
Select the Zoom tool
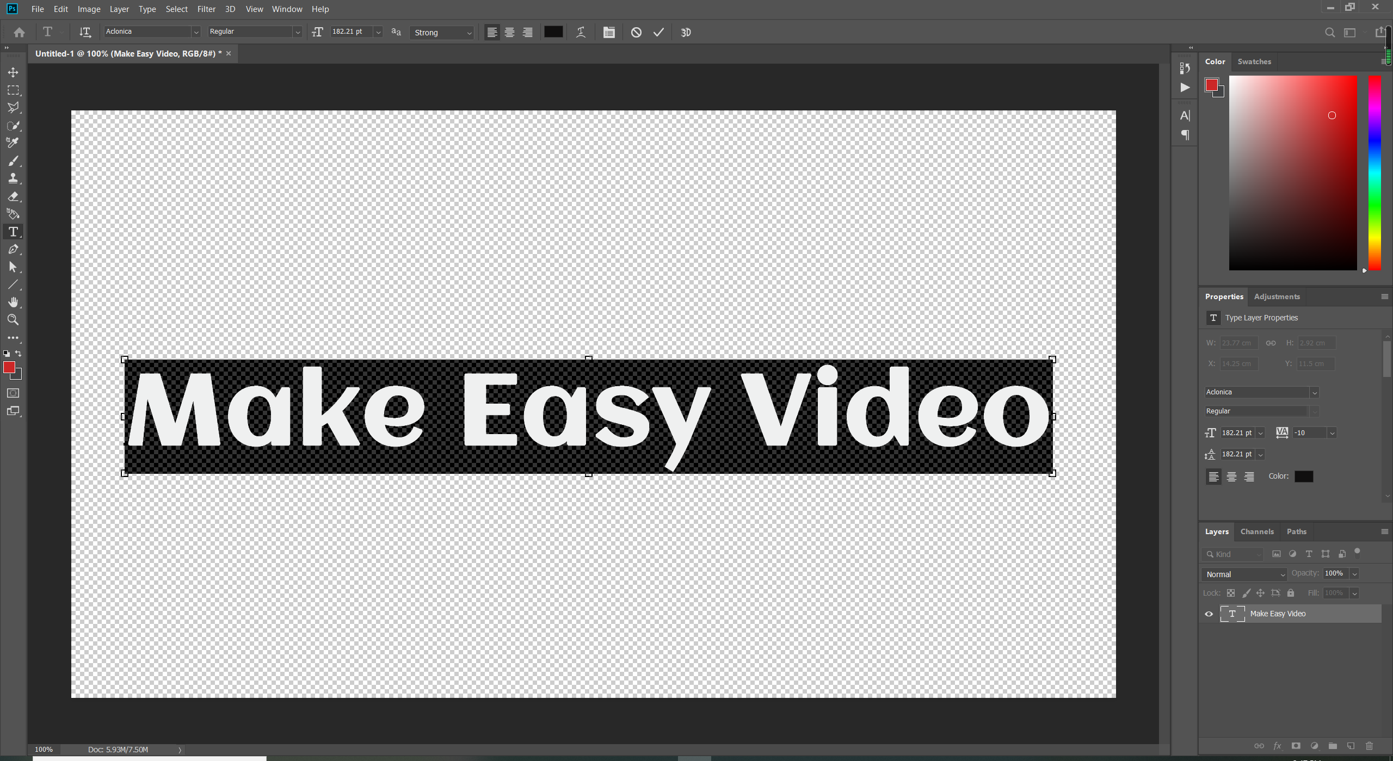point(13,319)
